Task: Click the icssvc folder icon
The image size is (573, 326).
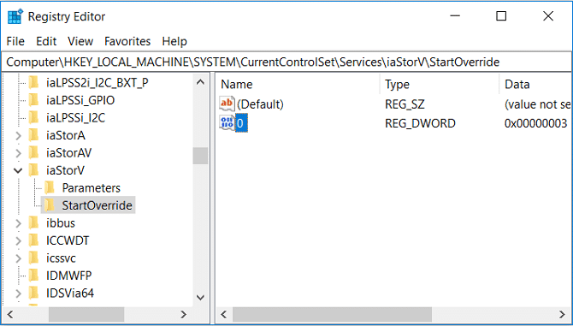Action: click(33, 258)
